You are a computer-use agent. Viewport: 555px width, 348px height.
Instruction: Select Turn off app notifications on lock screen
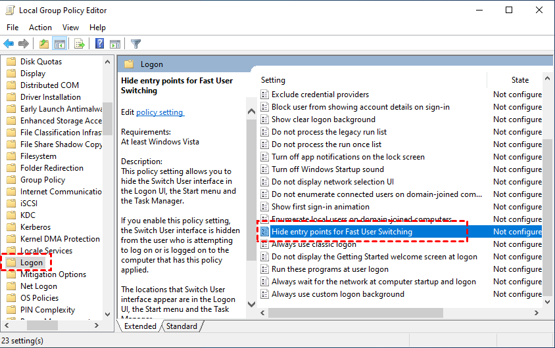[x=348, y=157]
